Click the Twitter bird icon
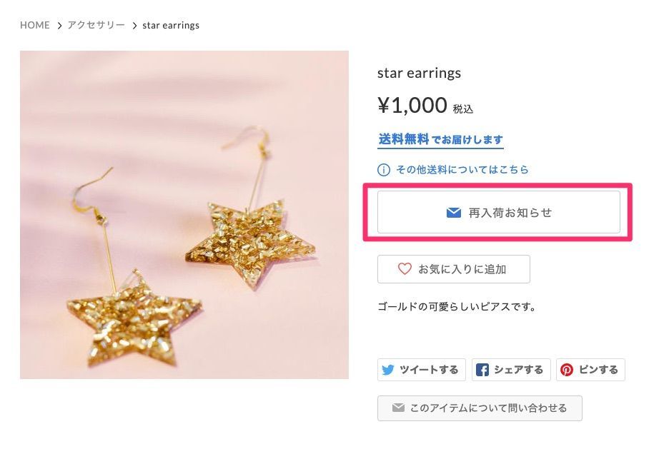This screenshot has width=669, height=449. pyautogui.click(x=388, y=370)
